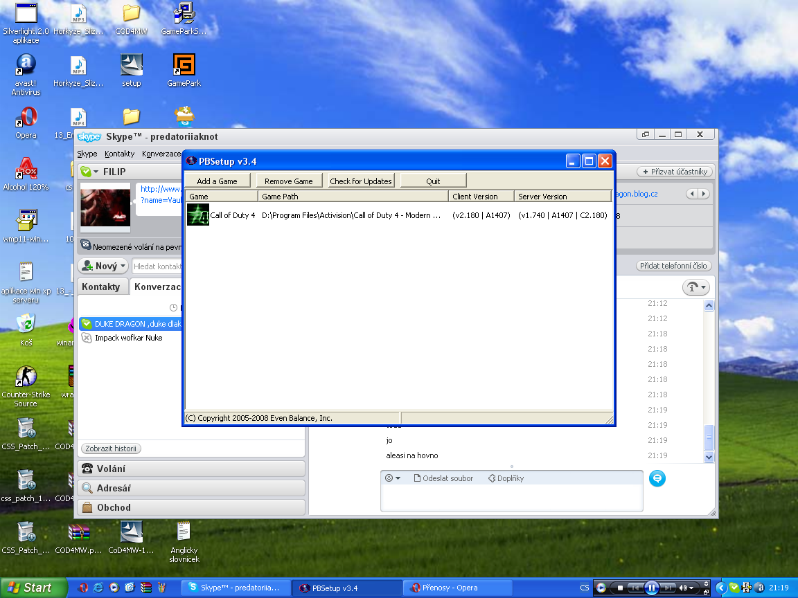Click Přidat telefonní číslo button
798x598 pixels.
(x=673, y=266)
